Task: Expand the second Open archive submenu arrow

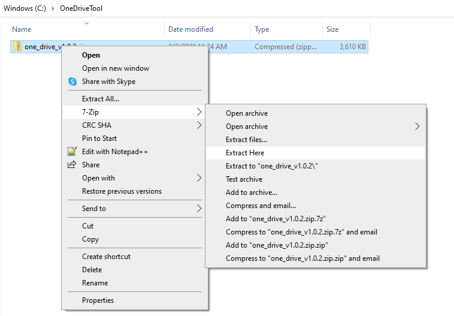Action: tap(417, 127)
